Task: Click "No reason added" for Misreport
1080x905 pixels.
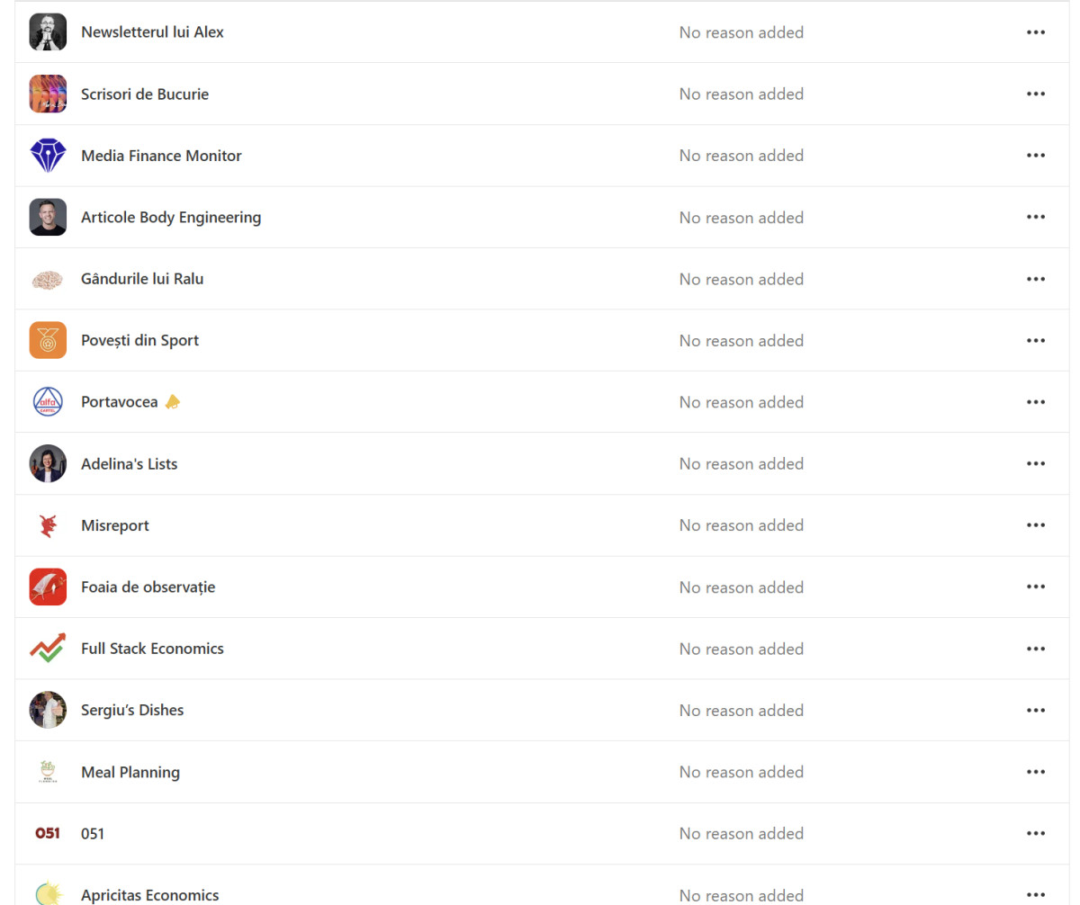Action: point(742,525)
